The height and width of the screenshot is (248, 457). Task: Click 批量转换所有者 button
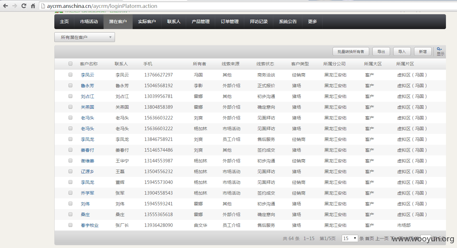point(351,51)
